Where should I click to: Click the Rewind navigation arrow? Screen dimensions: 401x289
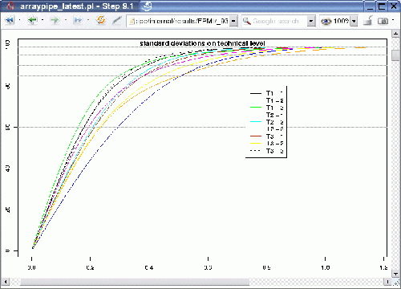10,21
